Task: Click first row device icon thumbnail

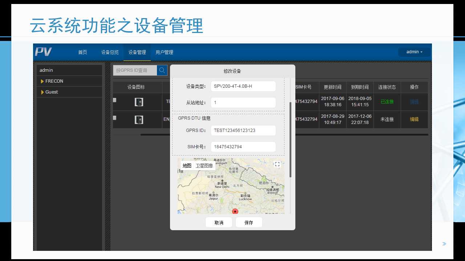Action: coord(139,102)
